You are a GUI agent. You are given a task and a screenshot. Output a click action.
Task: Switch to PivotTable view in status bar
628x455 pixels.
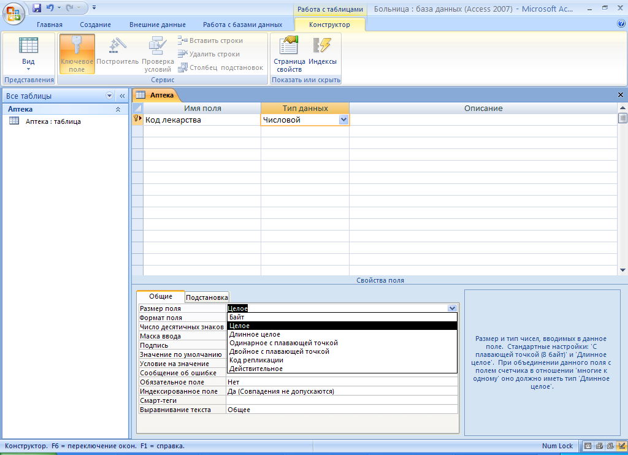(x=599, y=446)
